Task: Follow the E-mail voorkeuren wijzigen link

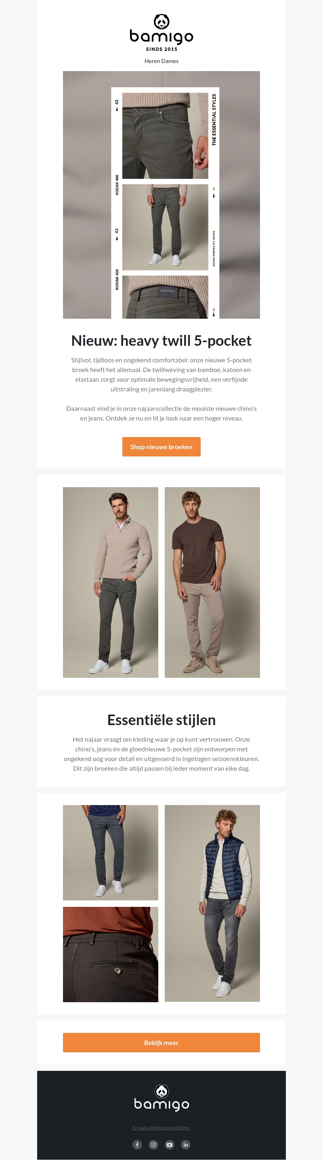Action: coord(161,1127)
